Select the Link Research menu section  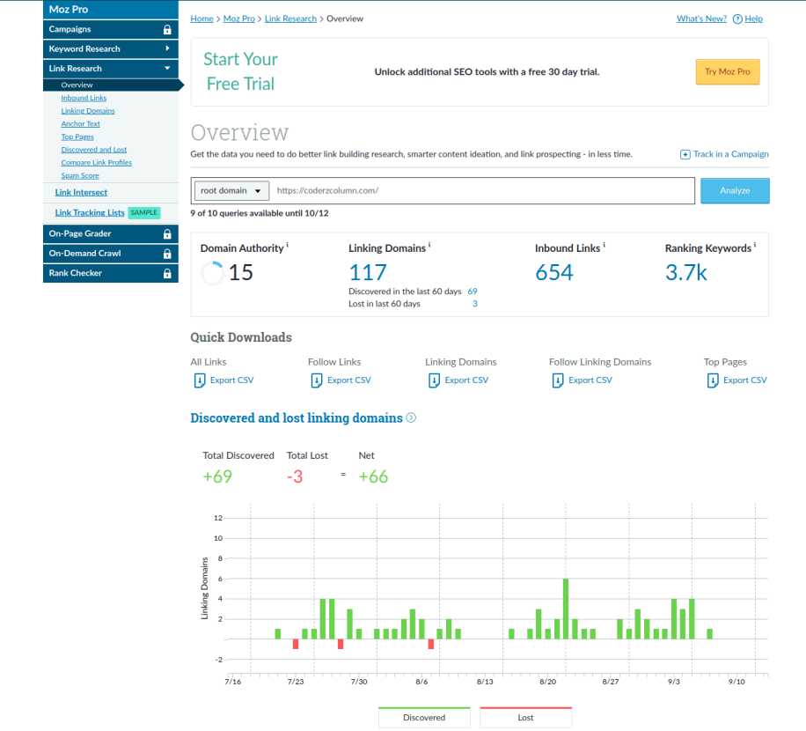point(111,69)
